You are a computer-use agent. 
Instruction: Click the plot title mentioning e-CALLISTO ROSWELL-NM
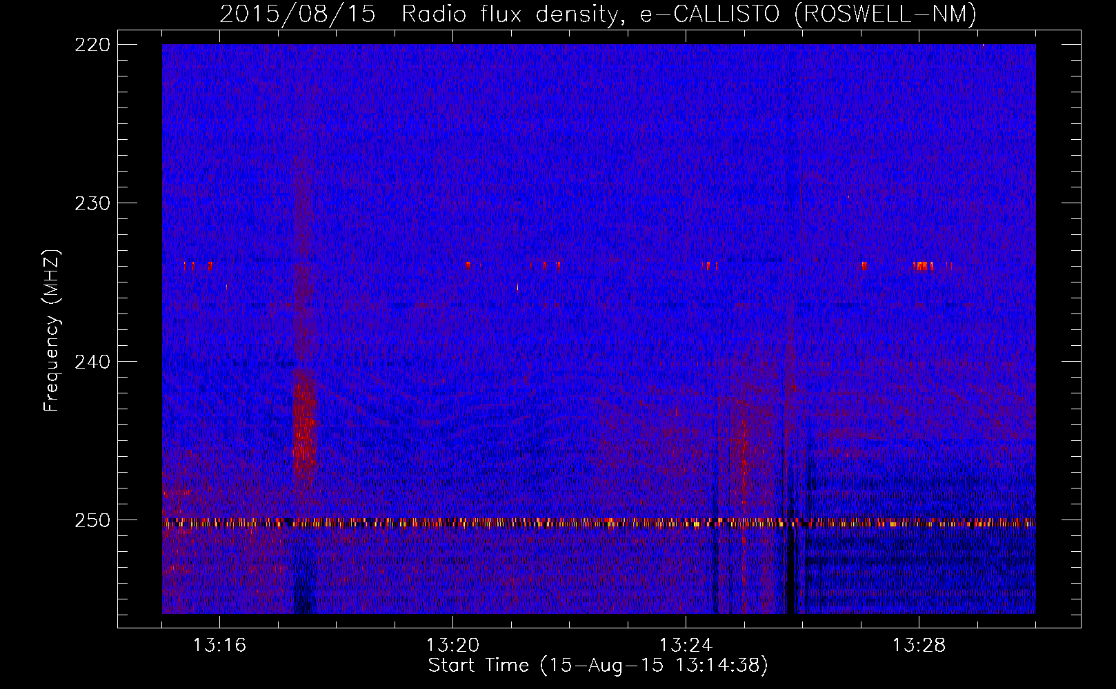[598, 14]
